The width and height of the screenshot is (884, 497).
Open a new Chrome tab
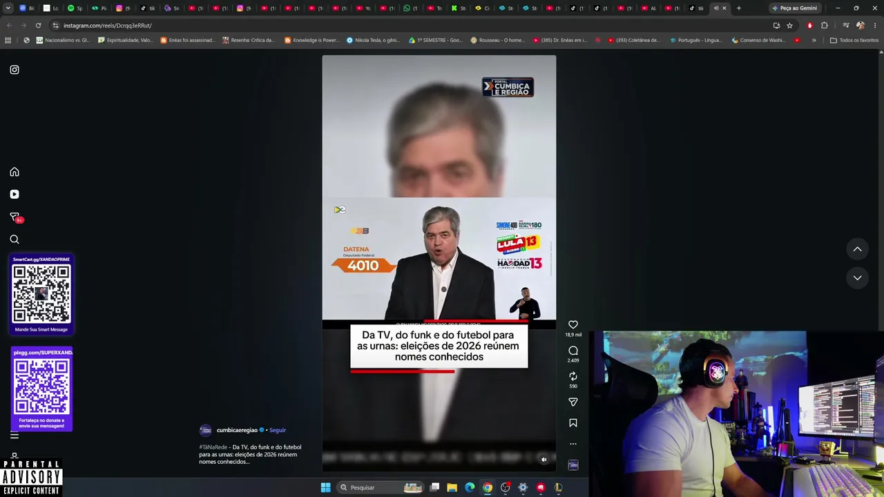click(739, 8)
